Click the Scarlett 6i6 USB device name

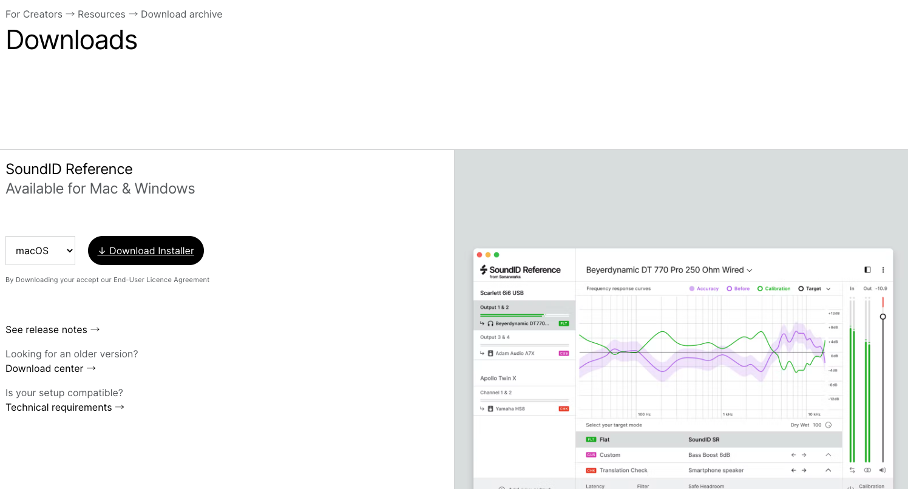[x=502, y=293]
